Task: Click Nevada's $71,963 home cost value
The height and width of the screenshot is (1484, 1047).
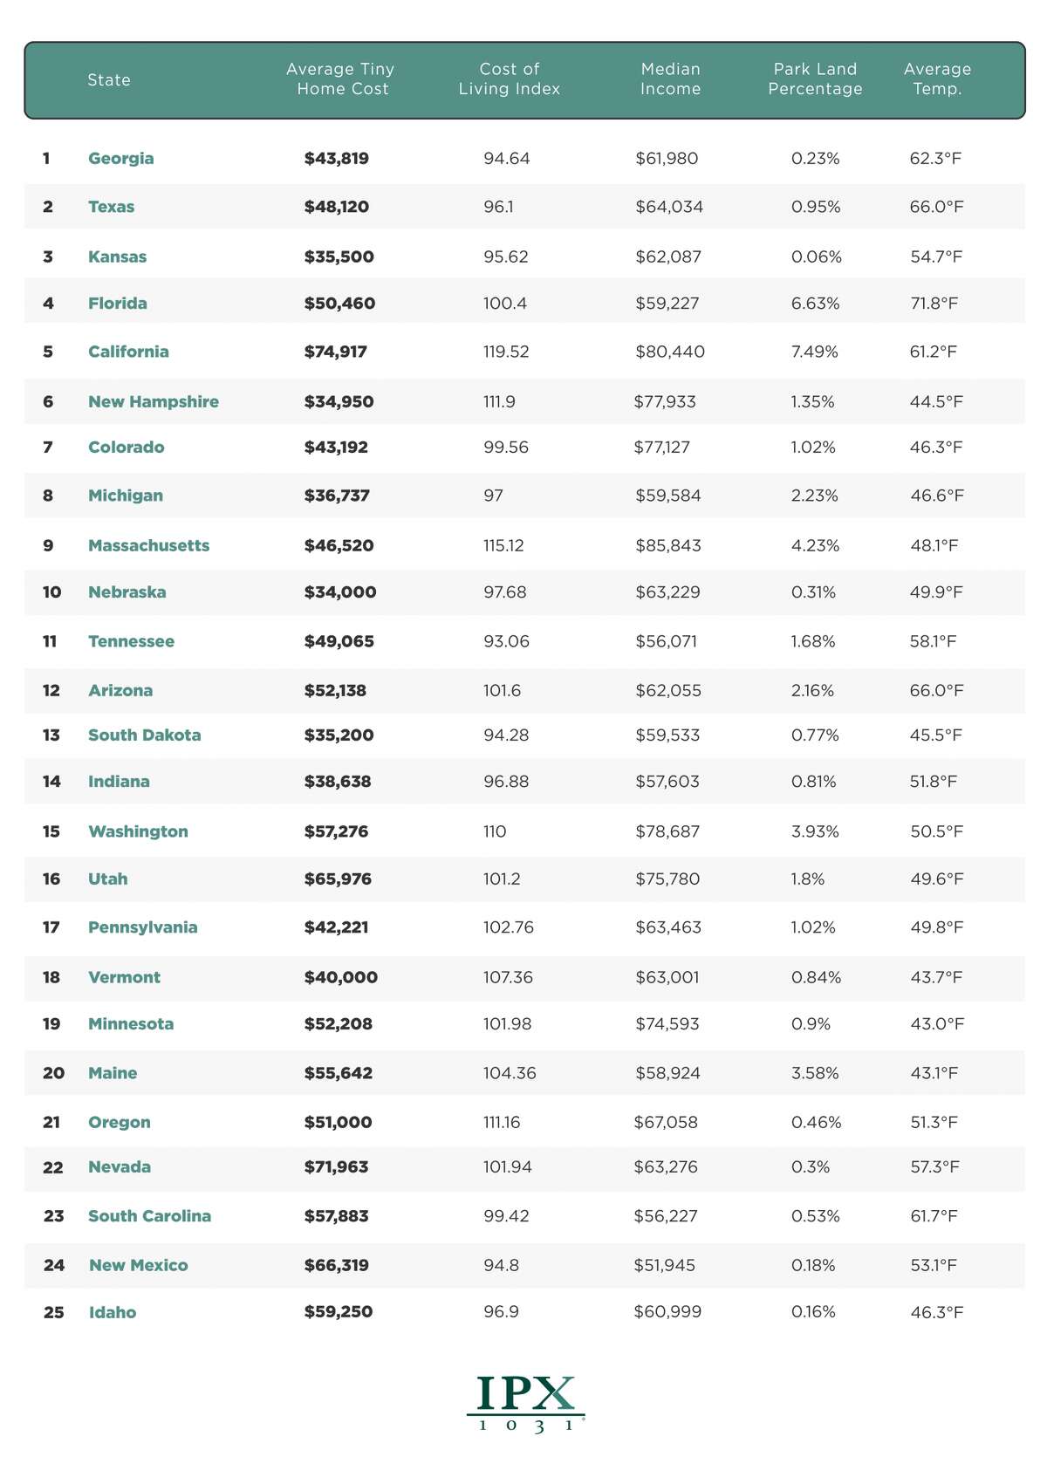Action: [x=337, y=1167]
